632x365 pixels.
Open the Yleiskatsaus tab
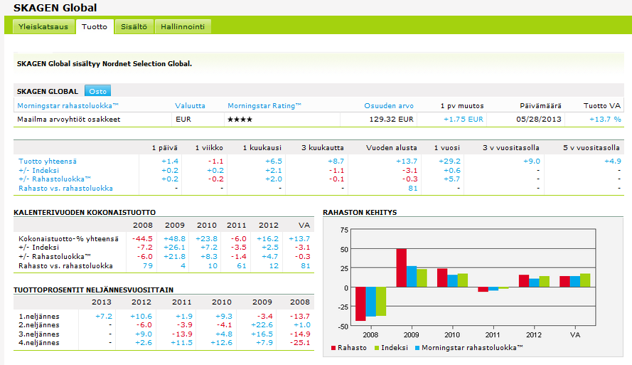[x=43, y=26]
